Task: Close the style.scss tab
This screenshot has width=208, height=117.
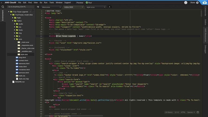Action: (105, 7)
